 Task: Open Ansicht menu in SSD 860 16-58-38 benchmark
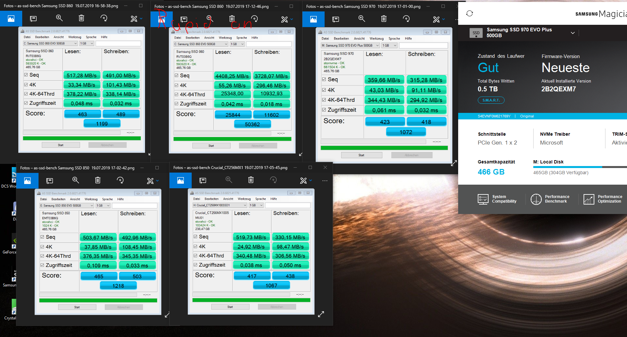pos(59,37)
